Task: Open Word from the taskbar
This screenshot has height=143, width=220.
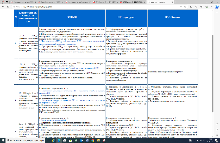Action: click(x=87, y=140)
